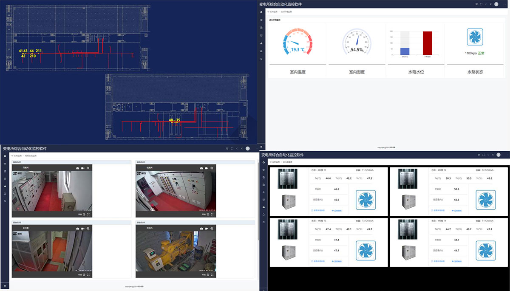This screenshot has height=291, width=510.
Task: Click the bell icon in video panel sidebar
Action: [x=5, y=193]
